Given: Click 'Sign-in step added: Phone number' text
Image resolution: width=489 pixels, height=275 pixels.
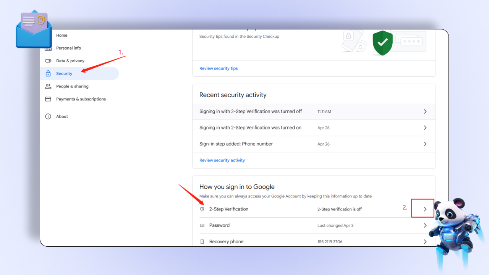Looking at the screenshot, I should pos(236,144).
